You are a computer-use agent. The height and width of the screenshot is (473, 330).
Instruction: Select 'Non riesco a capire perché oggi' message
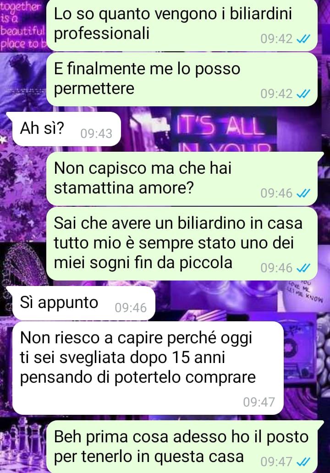point(148,368)
